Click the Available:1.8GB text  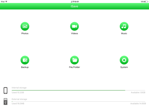[138, 92]
